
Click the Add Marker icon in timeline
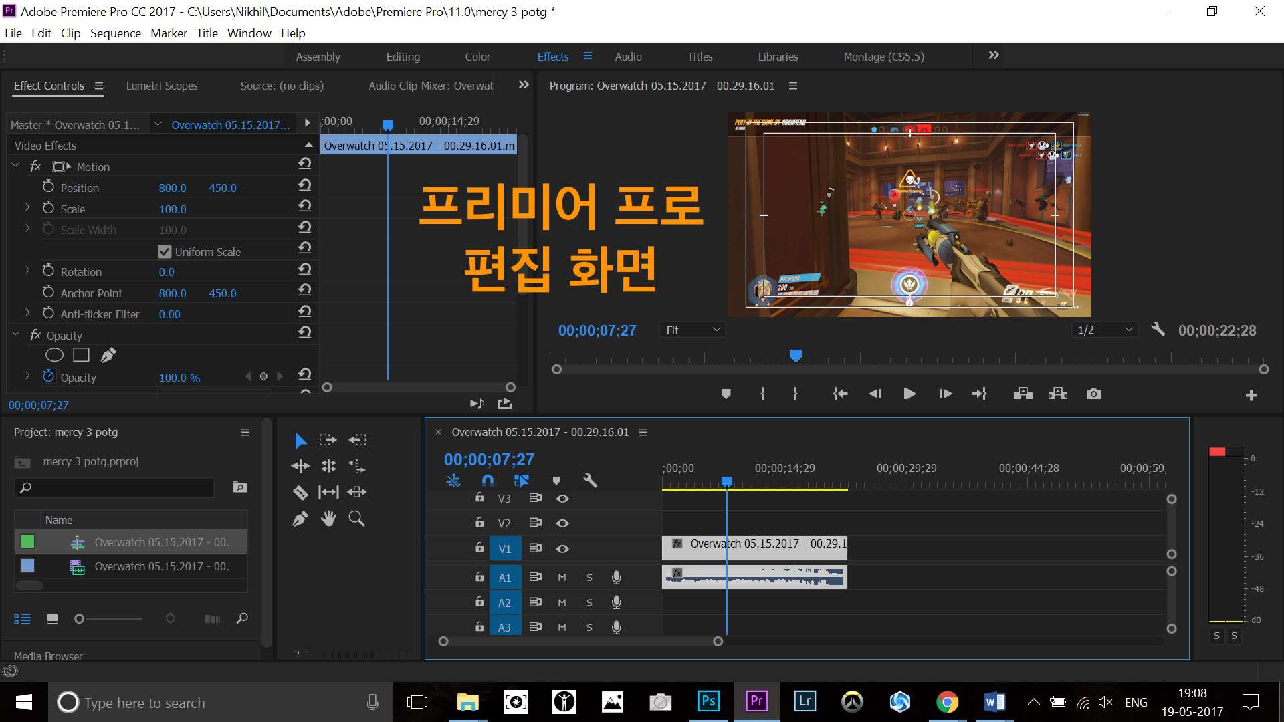(556, 481)
